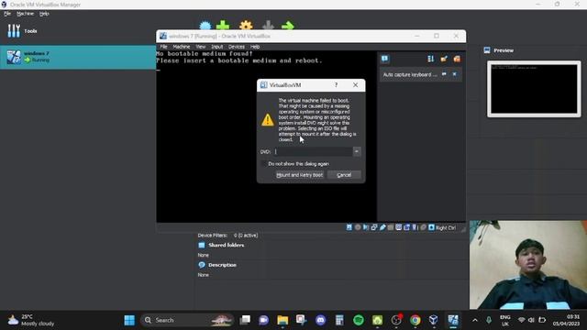Open the Tools icon in the Manager sidebar
The height and width of the screenshot is (330, 587).
click(x=14, y=30)
